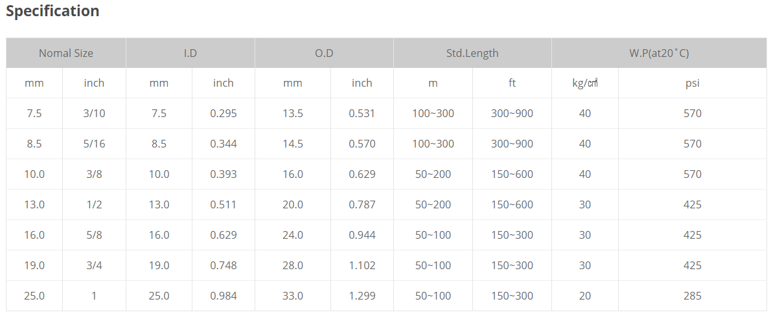Image resolution: width=771 pixels, height=319 pixels.
Task: Select the 0.295 inch I.D value
Action: coord(224,113)
